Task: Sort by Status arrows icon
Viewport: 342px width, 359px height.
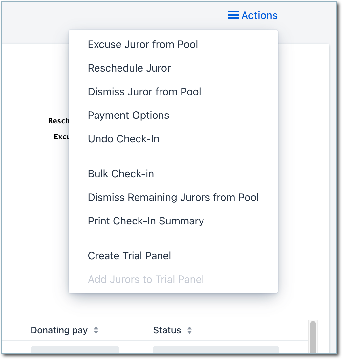Action: (x=189, y=330)
